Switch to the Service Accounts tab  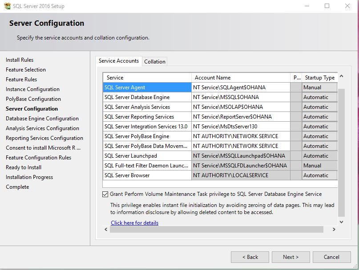click(x=118, y=62)
